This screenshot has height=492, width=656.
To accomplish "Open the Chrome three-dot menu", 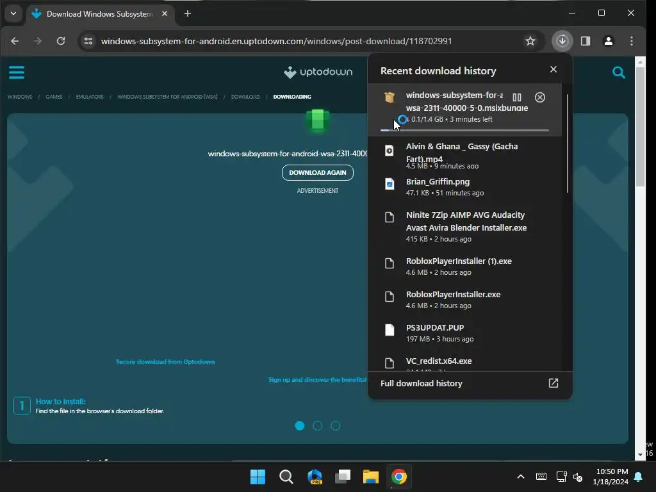I will pos(632,41).
